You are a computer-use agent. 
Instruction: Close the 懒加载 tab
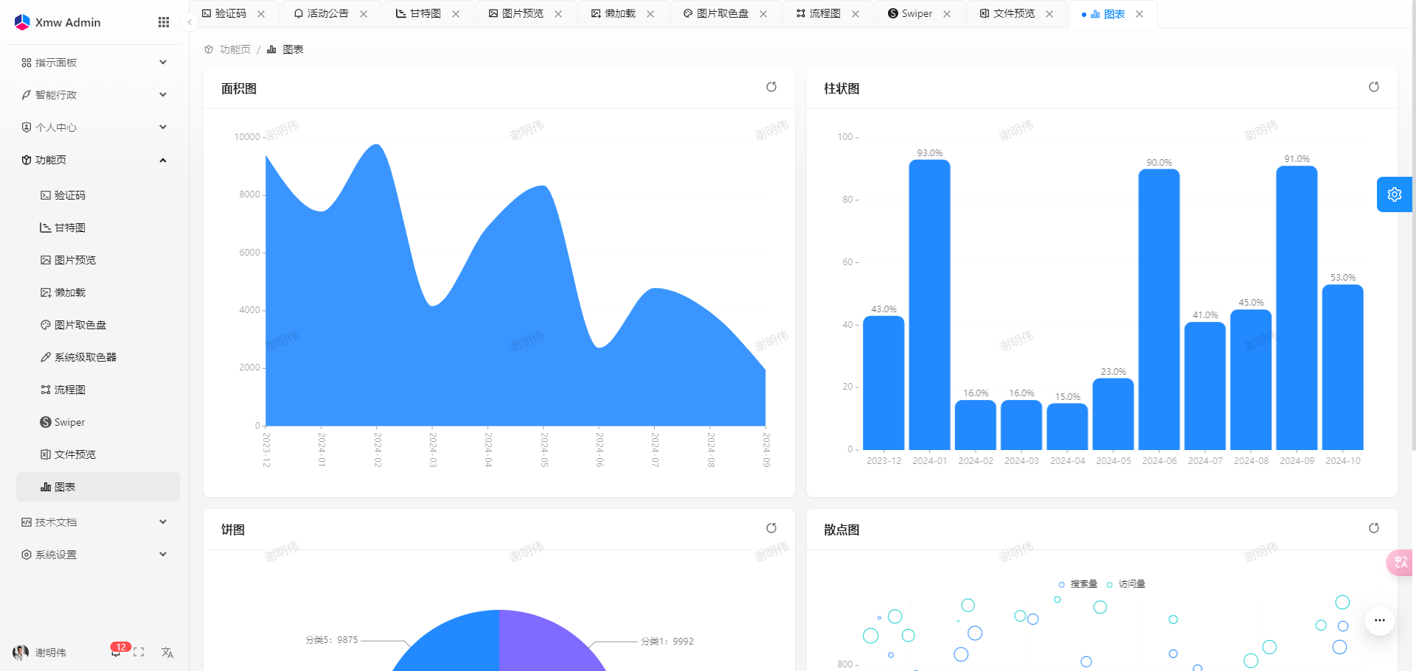point(650,14)
